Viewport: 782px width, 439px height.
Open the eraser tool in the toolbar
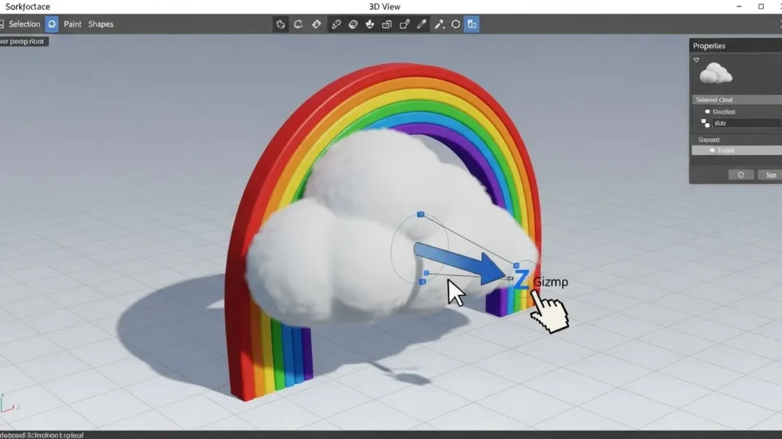317,24
